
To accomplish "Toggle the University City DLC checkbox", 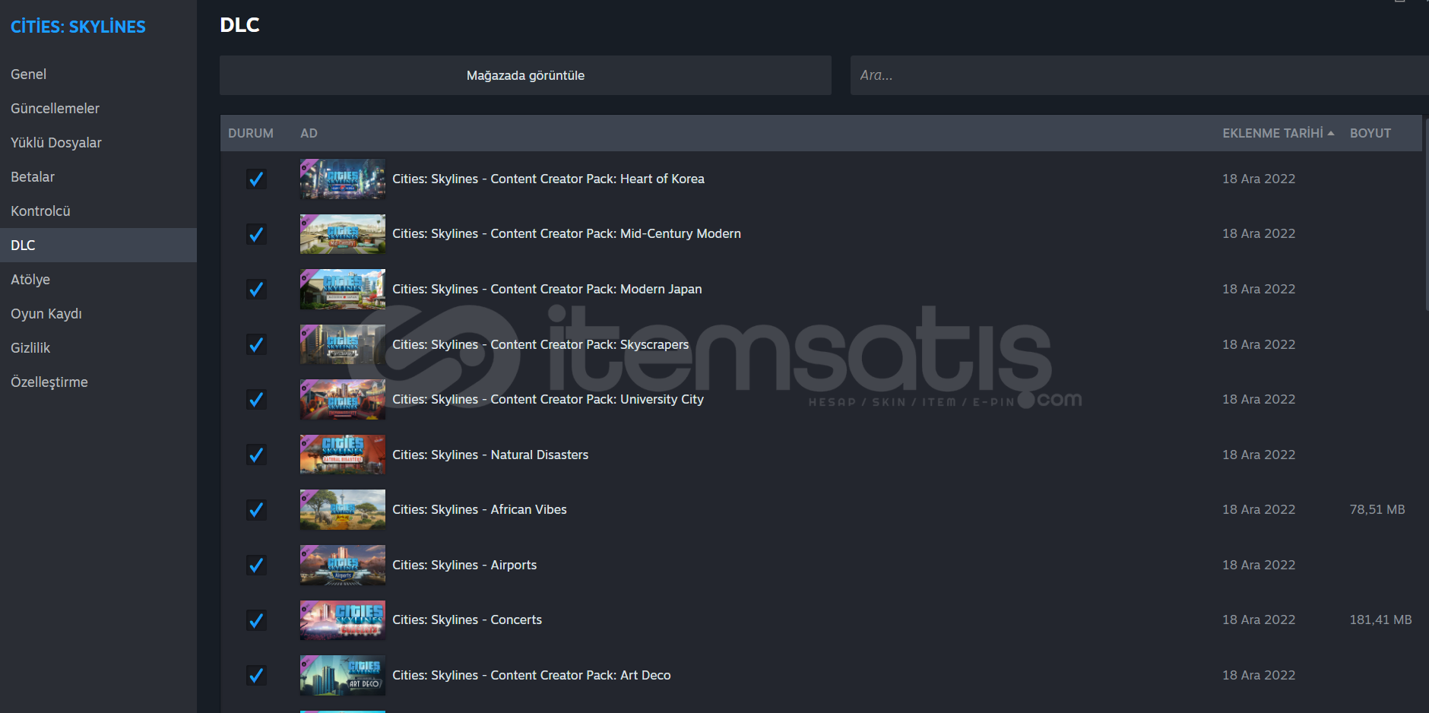I will (256, 399).
